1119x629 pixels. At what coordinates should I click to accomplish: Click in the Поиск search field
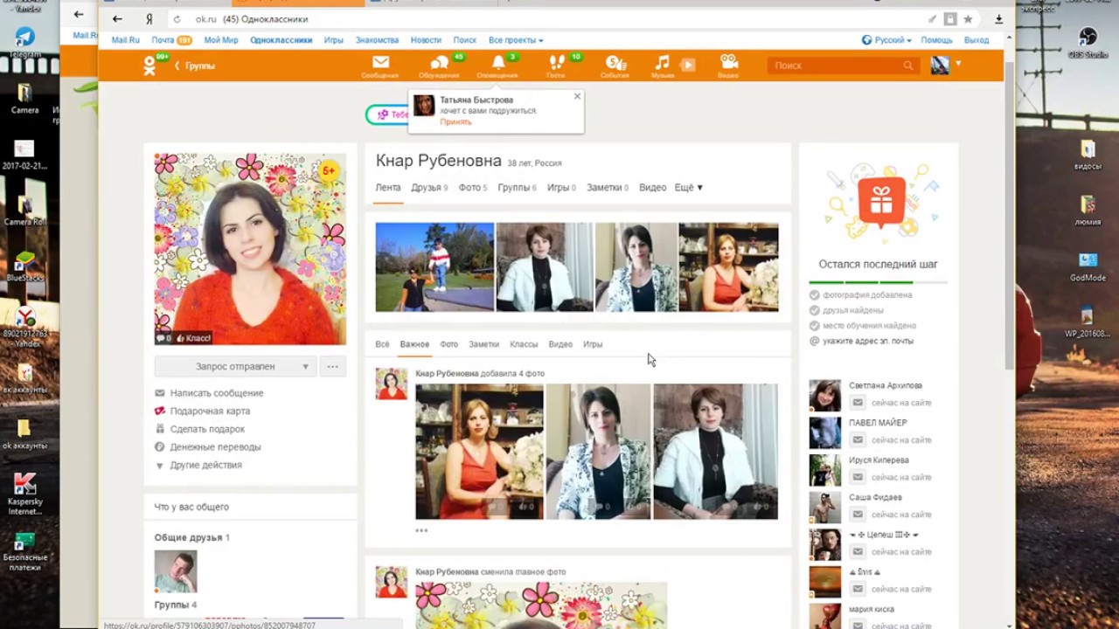pos(835,66)
